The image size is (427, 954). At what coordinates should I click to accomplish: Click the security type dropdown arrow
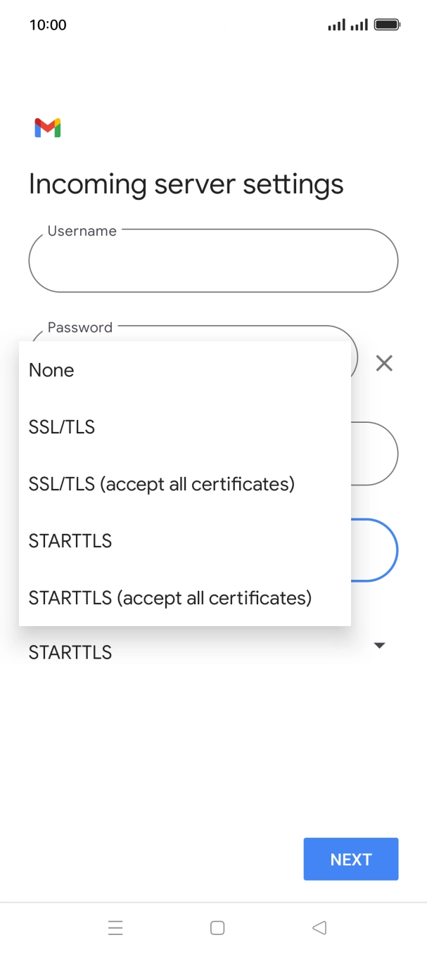(x=379, y=645)
